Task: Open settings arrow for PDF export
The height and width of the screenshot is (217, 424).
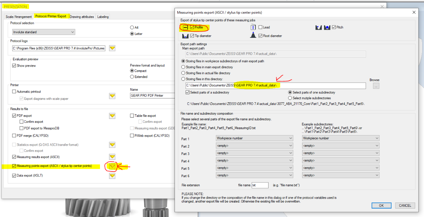Action: pos(112,116)
